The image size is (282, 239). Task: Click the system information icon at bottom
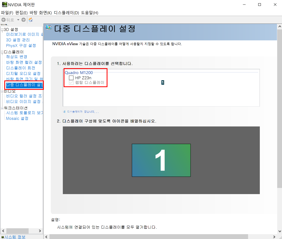click(x=2, y=237)
